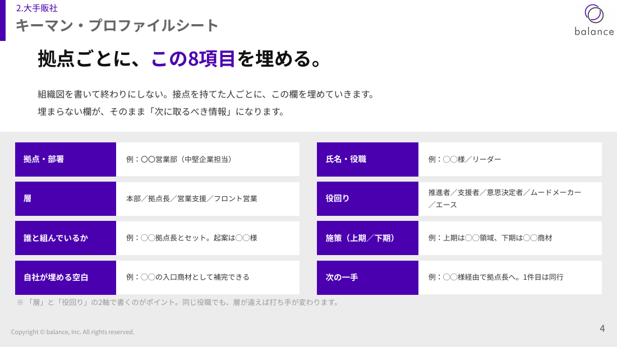Click the purple この8項目 heading text
The image size is (617, 347).
193,59
